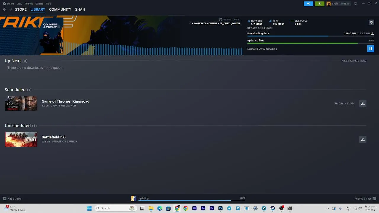
Task: Open the View menu
Action: (x=19, y=4)
